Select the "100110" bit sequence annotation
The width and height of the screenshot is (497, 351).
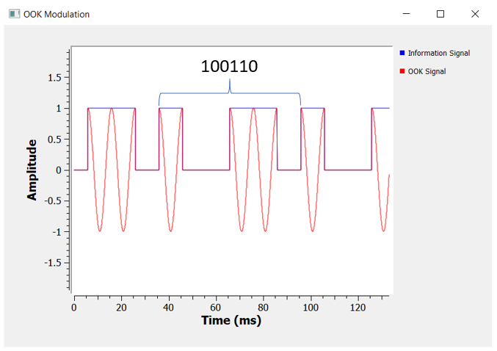click(x=229, y=67)
